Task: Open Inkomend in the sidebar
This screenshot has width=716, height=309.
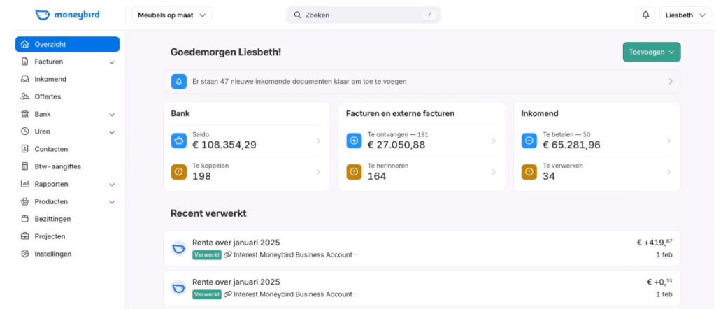Action: (67, 80)
